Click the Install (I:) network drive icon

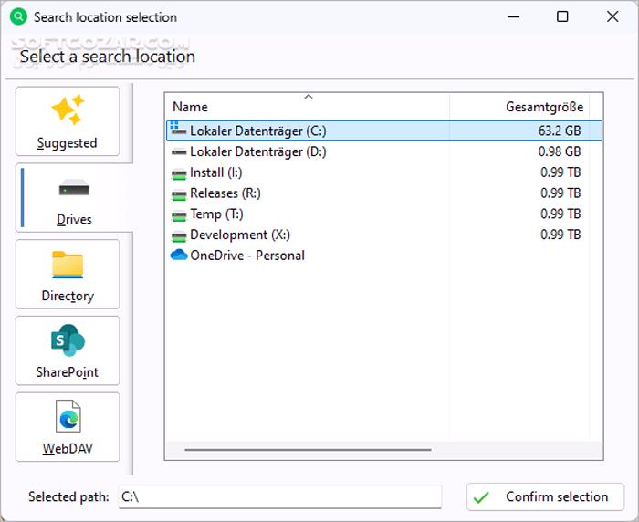179,173
